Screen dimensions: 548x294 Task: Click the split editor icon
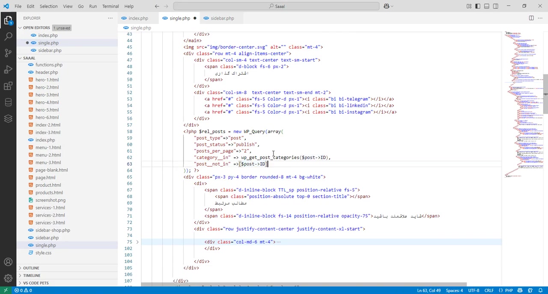[531, 18]
